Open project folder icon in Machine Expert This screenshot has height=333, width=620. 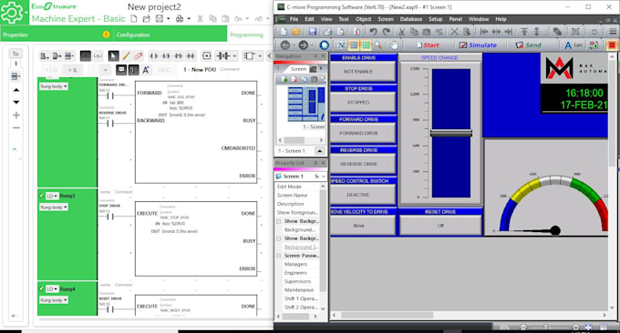(146, 18)
